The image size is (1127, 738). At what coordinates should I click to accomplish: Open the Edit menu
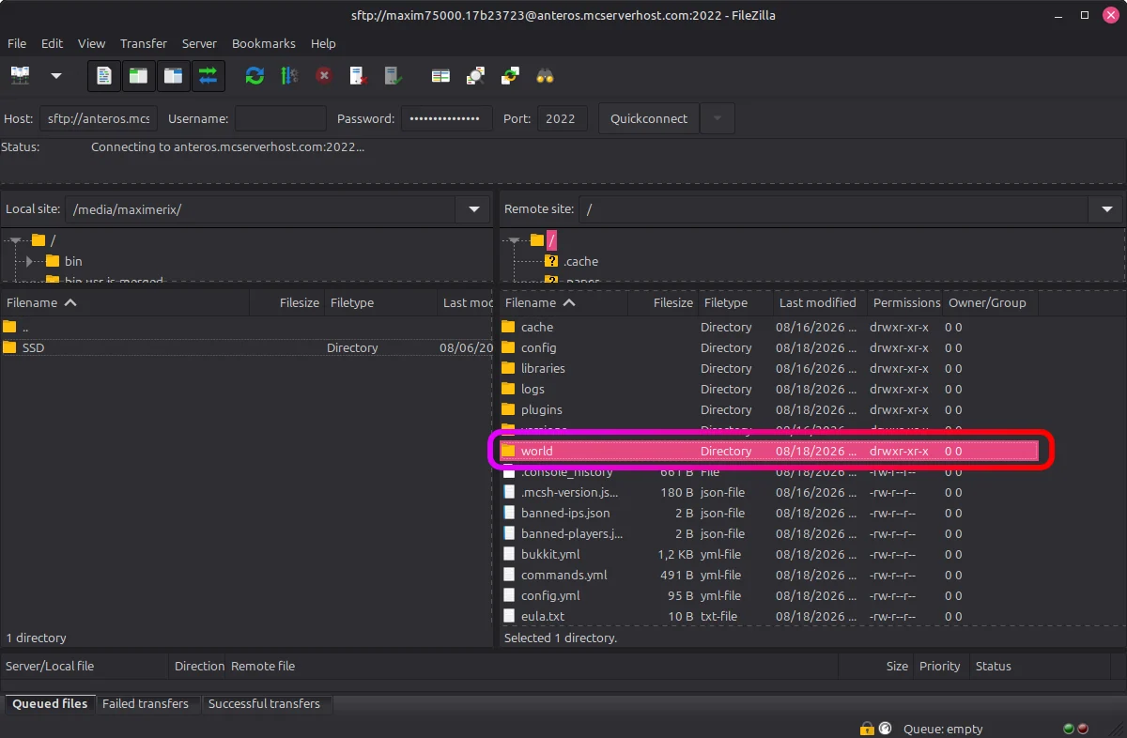52,43
